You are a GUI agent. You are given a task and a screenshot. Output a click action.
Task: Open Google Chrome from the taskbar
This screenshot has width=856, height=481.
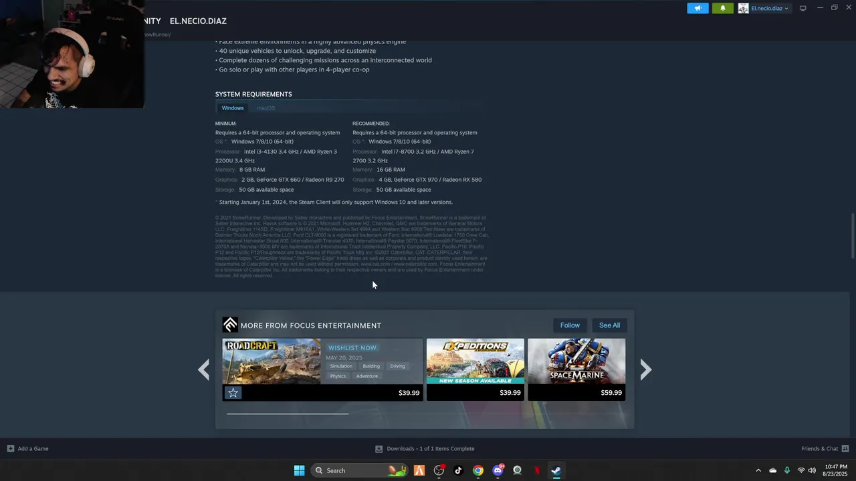click(477, 470)
